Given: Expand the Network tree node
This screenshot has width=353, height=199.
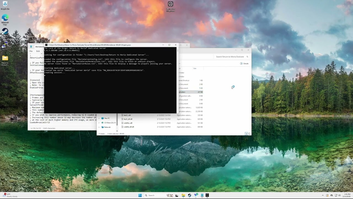Looking at the screenshot, I should click(x=99, y=127).
